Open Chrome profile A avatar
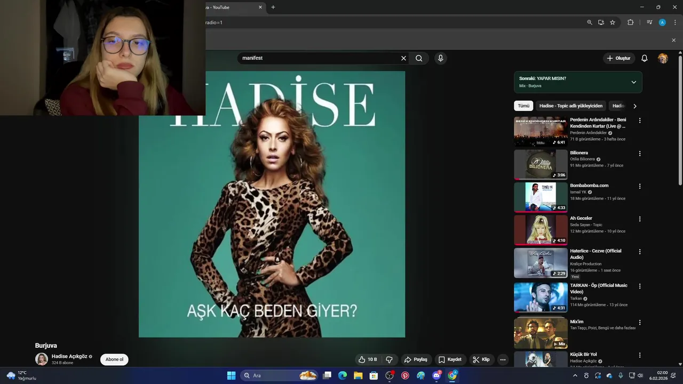The width and height of the screenshot is (683, 384). (x=662, y=22)
